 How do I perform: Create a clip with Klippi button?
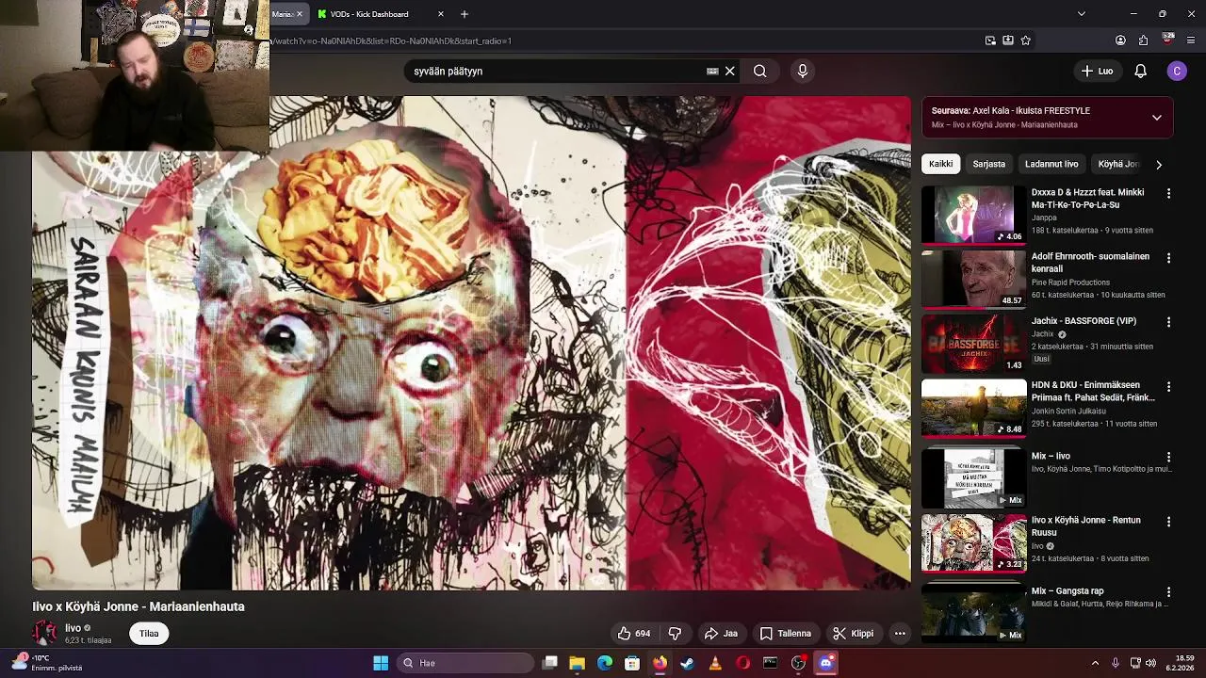(x=854, y=634)
